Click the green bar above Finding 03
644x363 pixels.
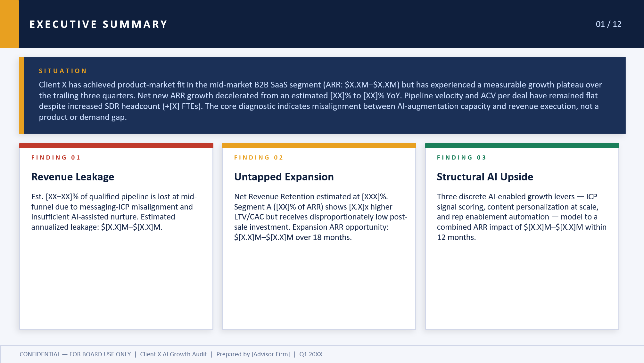click(x=522, y=146)
